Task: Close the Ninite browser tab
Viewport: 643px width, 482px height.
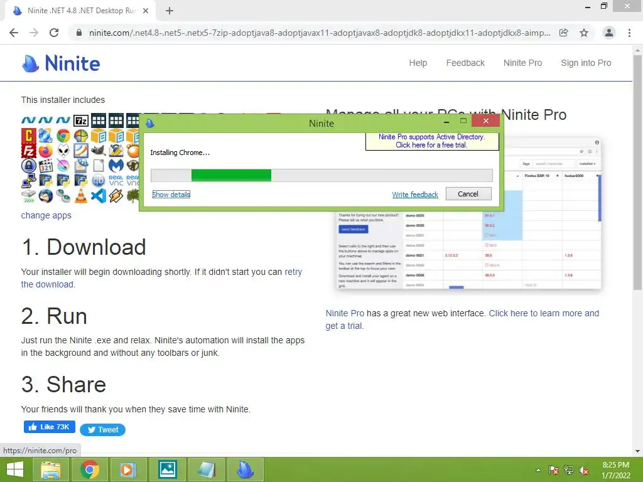Action: (x=146, y=11)
